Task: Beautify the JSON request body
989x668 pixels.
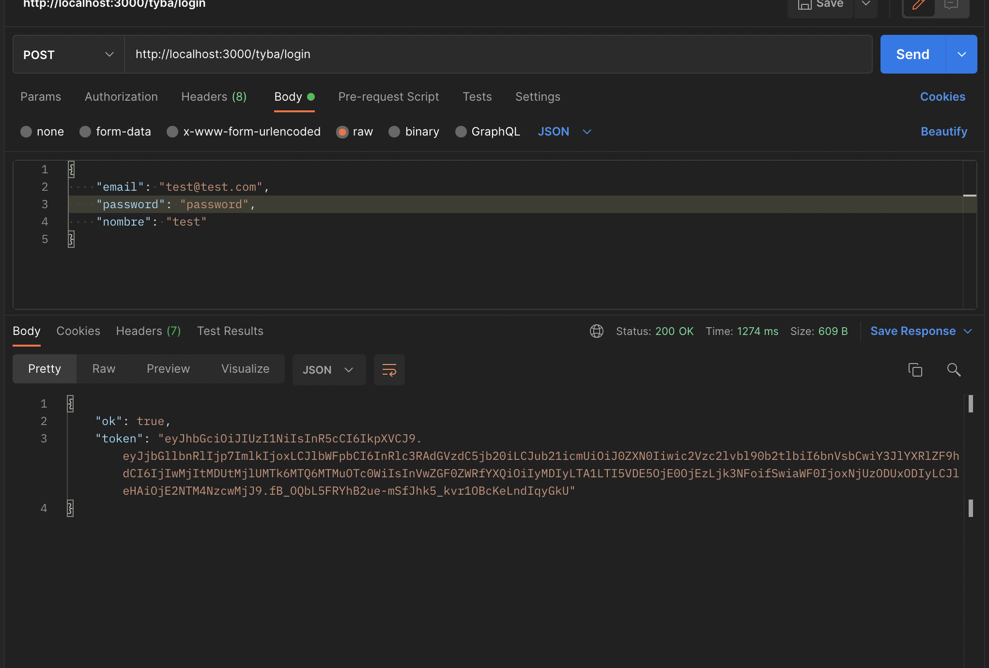Action: 943,131
